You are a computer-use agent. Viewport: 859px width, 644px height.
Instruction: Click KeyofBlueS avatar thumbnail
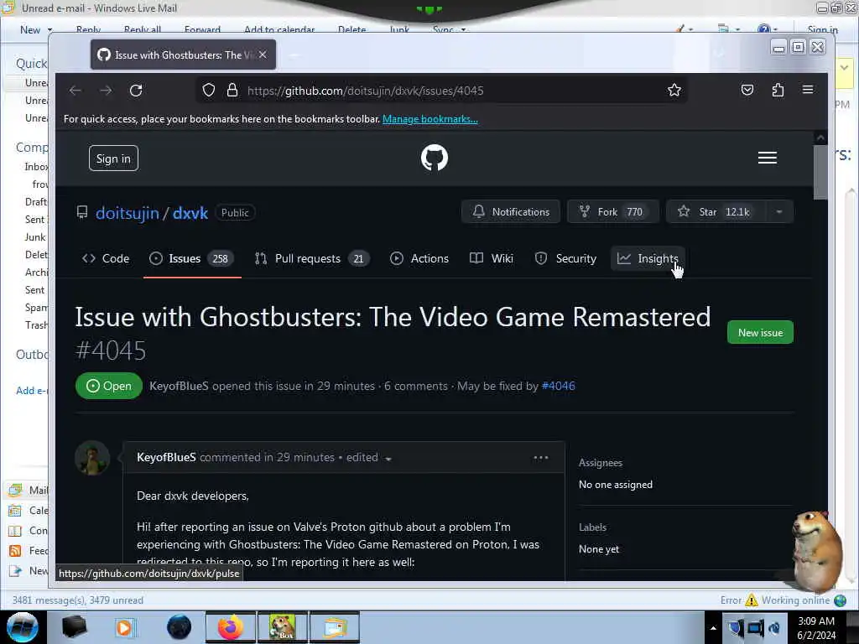(92, 458)
